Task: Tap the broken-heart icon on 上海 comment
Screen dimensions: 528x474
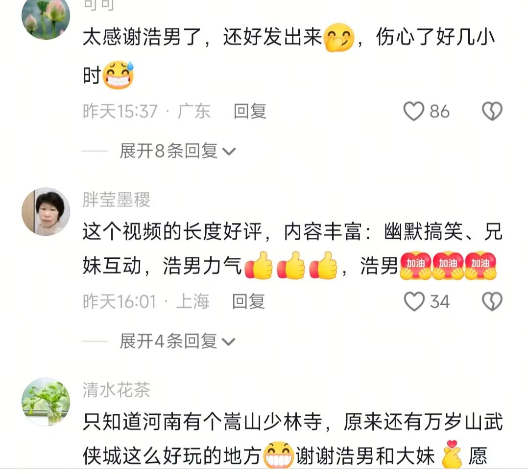Action: [x=492, y=301]
